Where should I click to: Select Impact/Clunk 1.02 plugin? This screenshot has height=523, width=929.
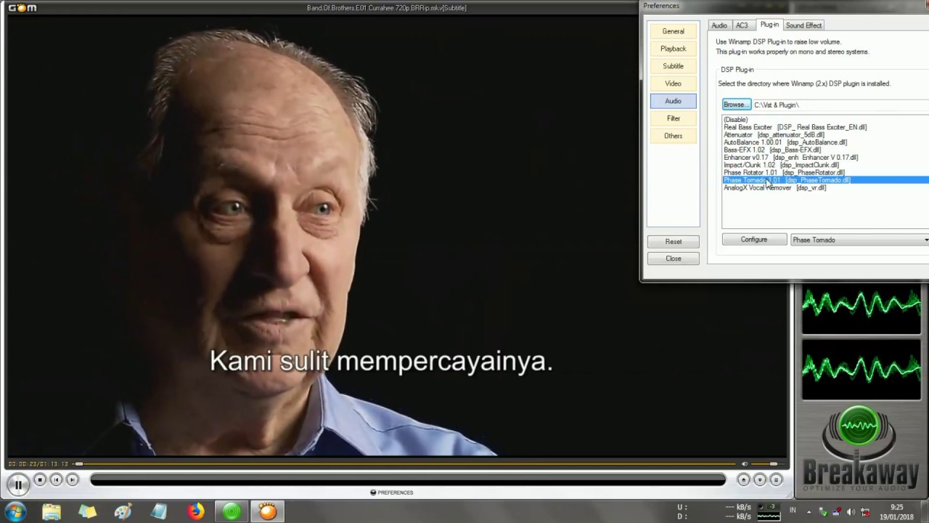pos(826,165)
